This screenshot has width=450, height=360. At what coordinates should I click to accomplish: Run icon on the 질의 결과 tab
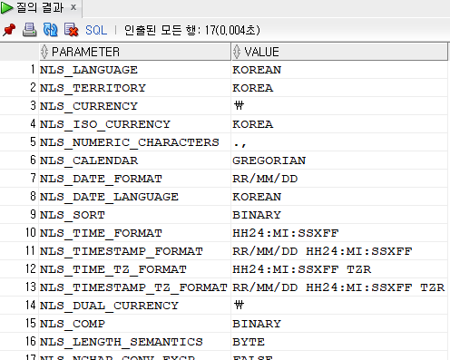tap(7, 7)
